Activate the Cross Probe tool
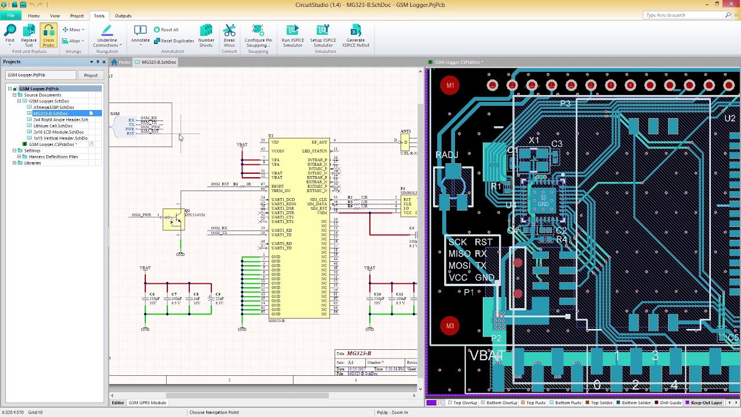The width and height of the screenshot is (741, 417). click(49, 35)
